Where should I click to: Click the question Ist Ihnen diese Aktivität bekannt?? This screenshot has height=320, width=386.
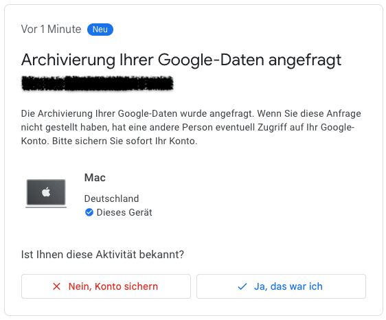pyautogui.click(x=102, y=255)
